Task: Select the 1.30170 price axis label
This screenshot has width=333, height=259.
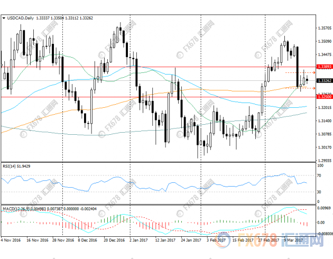Action: point(325,147)
